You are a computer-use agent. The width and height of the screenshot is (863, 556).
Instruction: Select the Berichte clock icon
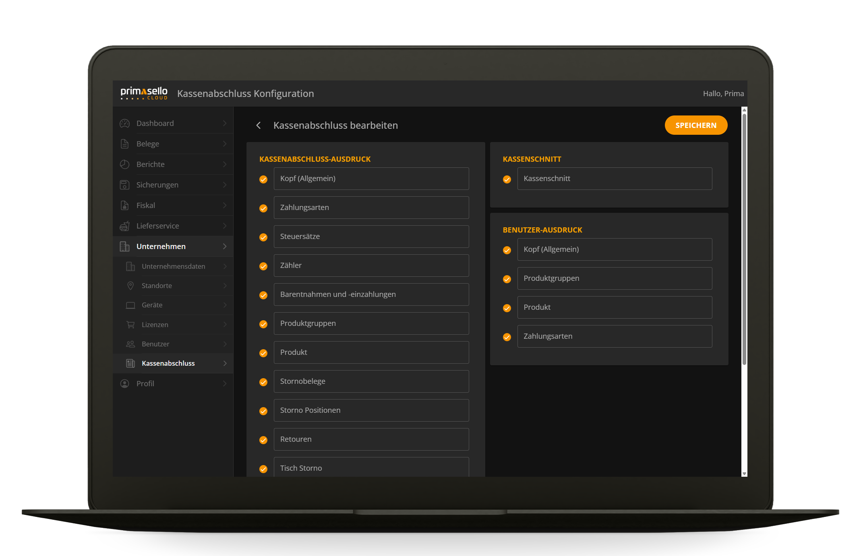124,164
